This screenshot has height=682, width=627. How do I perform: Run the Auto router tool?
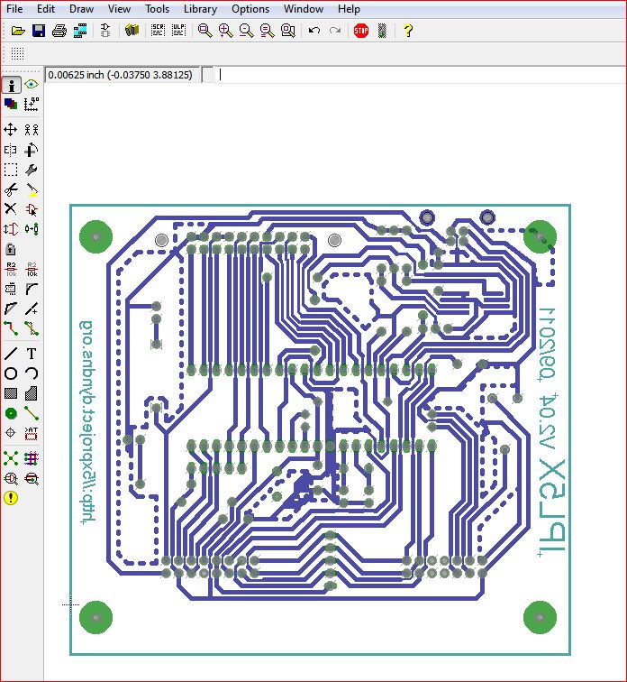click(x=32, y=458)
